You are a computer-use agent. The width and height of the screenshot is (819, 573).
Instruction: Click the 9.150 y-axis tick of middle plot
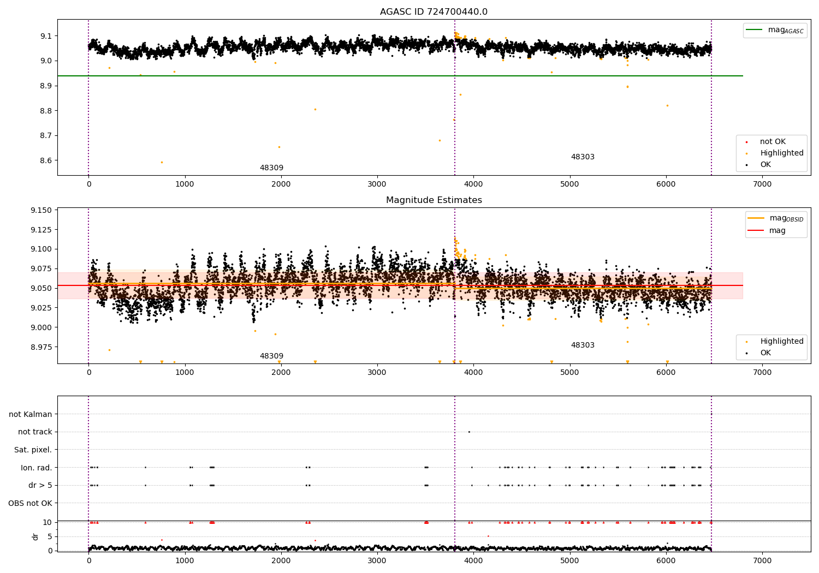[42, 210]
